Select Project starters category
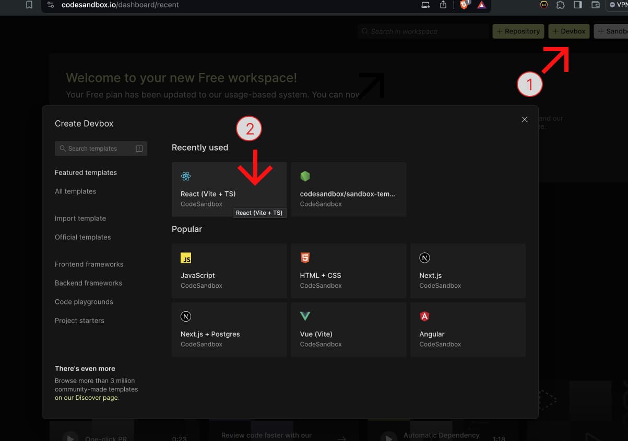The height and width of the screenshot is (441, 628). [79, 321]
